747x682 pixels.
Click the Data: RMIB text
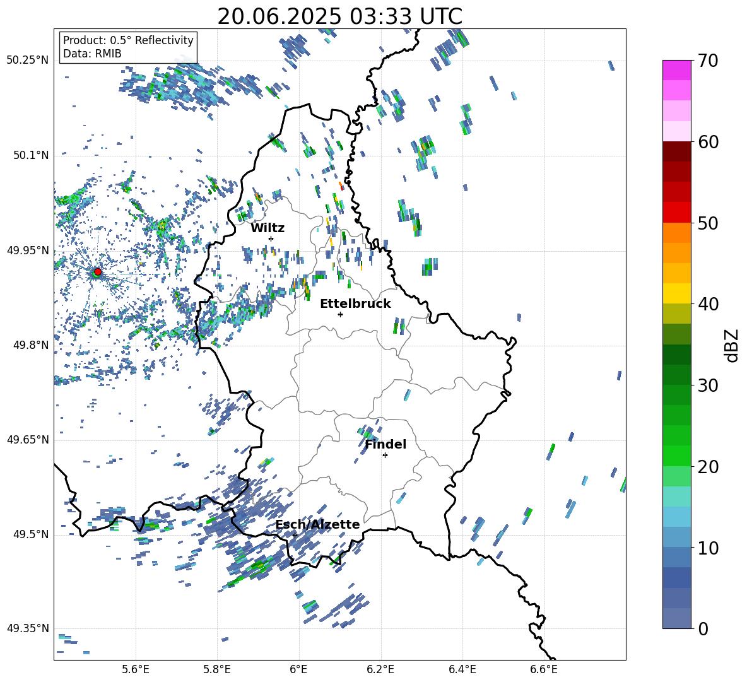coord(92,54)
